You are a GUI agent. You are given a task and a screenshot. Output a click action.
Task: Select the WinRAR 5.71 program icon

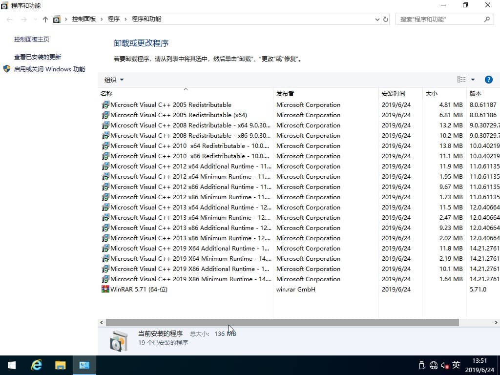105,289
